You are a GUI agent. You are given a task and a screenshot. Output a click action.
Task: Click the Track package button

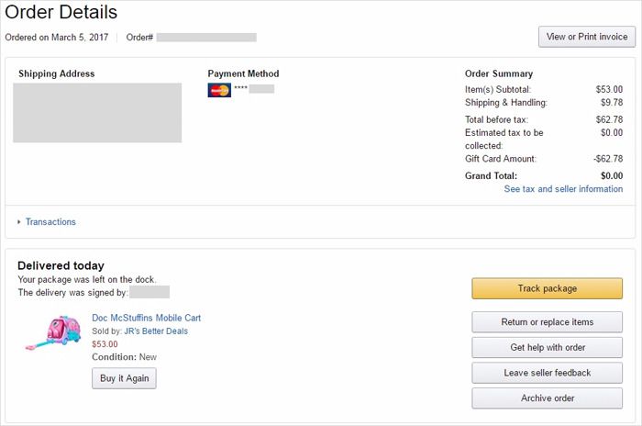pos(547,288)
